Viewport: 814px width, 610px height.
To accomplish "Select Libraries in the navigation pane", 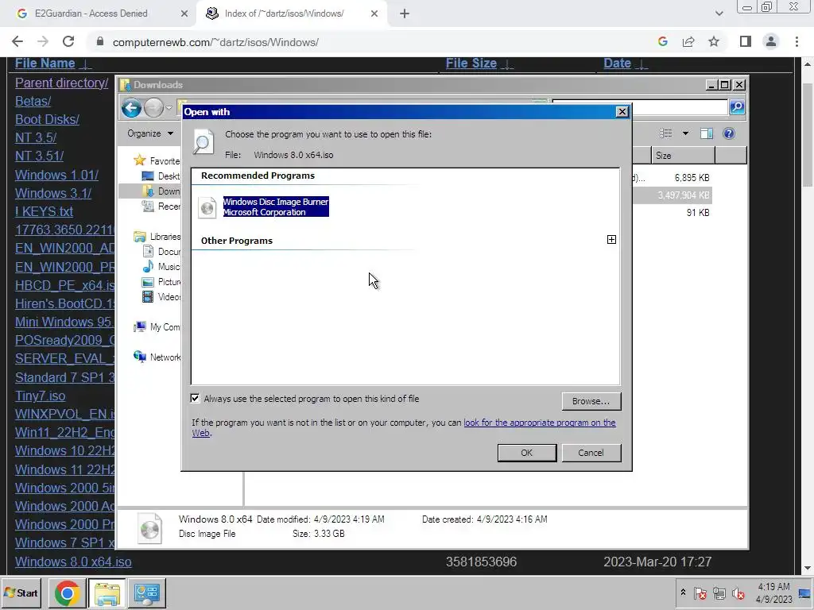I will (x=157, y=236).
